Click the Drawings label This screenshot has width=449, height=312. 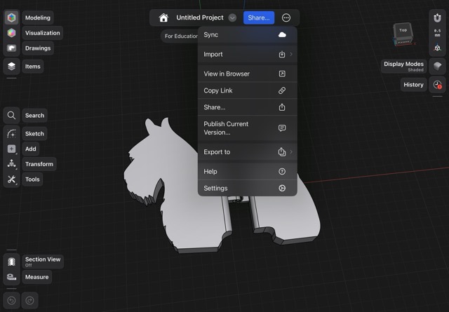tap(38, 48)
